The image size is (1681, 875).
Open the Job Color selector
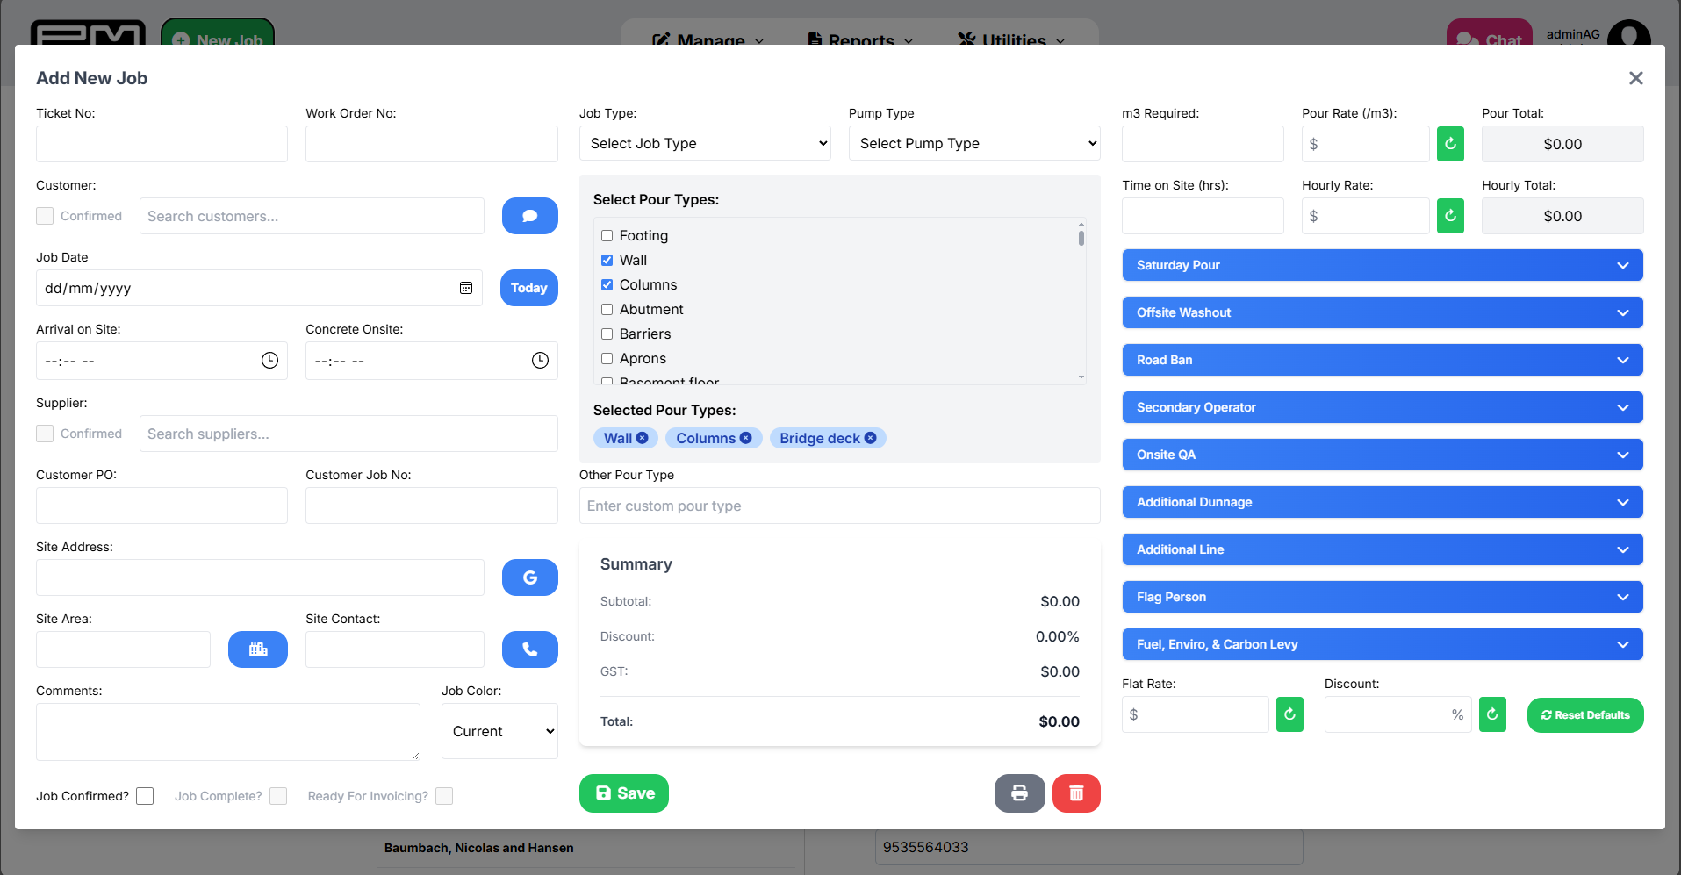[500, 731]
